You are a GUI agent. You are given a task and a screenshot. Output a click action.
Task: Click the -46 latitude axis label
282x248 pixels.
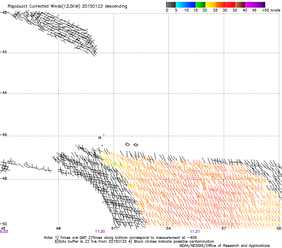(x=3, y=135)
